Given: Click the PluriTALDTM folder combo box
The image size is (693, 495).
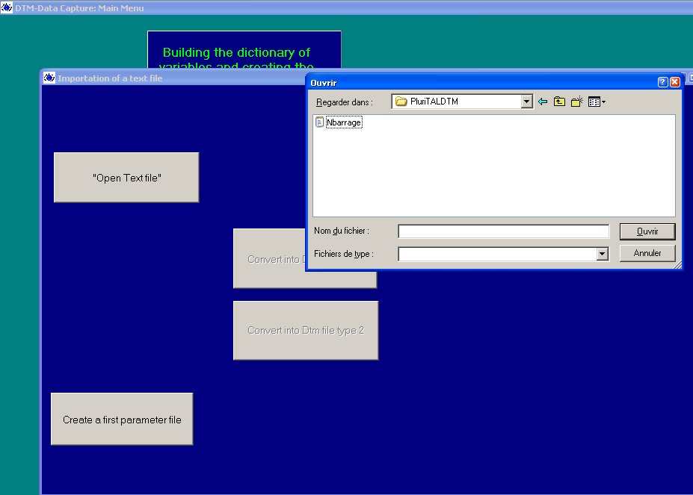Looking at the screenshot, I should [462, 102].
